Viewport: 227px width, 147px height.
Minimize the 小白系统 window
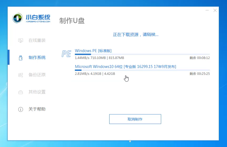pyautogui.click(x=207, y=10)
